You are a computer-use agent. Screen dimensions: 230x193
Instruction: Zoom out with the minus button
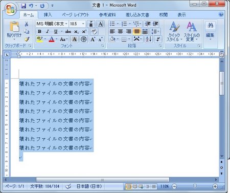click(x=174, y=186)
